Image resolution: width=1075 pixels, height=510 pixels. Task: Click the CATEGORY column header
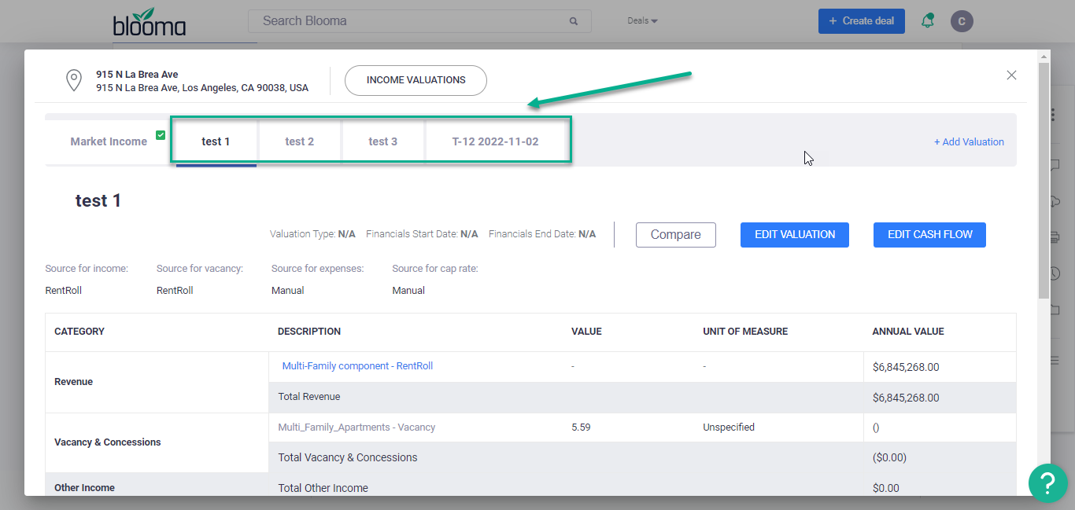click(79, 332)
